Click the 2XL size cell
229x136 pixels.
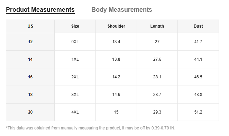(75, 77)
